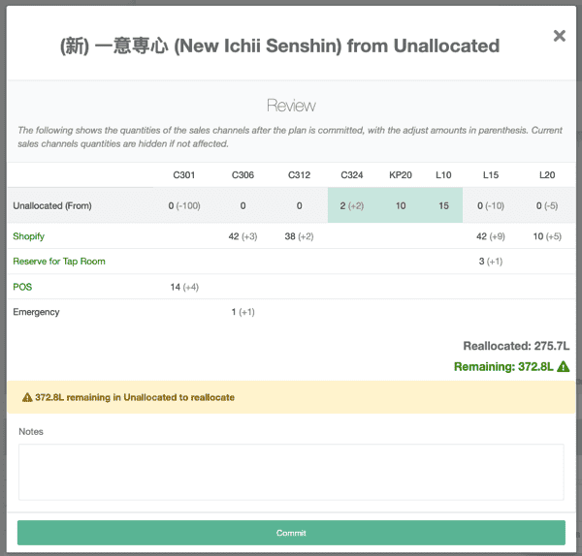The image size is (582, 556).
Task: Click the Unallocated (From) row label
Action: [x=52, y=205]
